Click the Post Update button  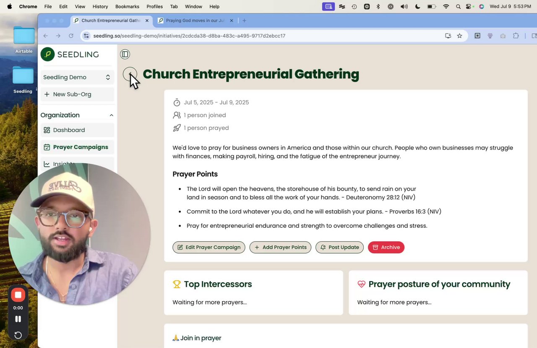click(339, 247)
